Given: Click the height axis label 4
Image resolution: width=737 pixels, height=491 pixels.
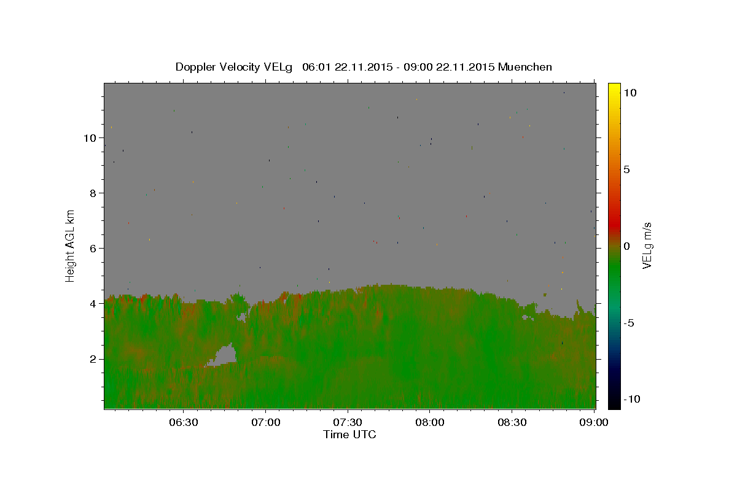Looking at the screenshot, I should click(94, 303).
